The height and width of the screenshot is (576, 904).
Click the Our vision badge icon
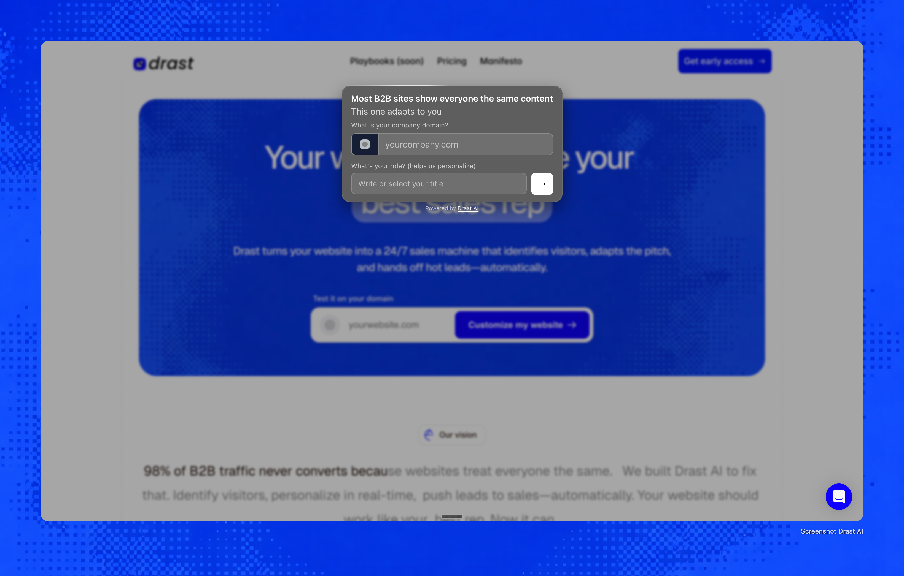coord(428,435)
